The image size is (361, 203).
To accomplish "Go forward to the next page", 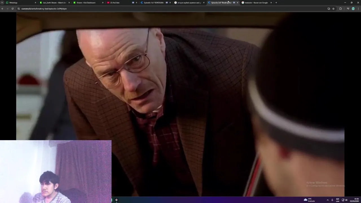I will 7,9.
